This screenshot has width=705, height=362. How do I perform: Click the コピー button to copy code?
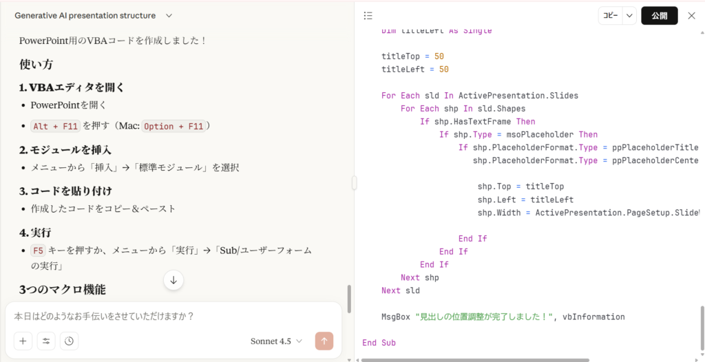click(610, 16)
